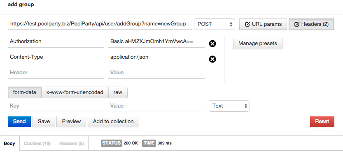The height and width of the screenshot is (156, 343).
Task: Click the URL params button
Action: click(x=263, y=24)
